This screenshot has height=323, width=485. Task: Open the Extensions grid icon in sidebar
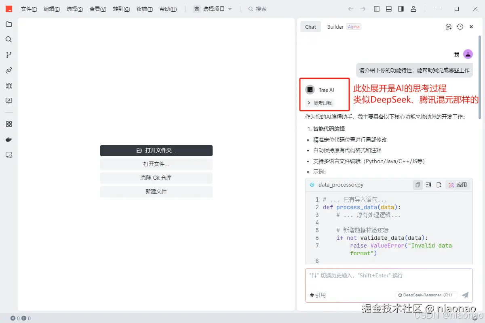tap(9, 124)
